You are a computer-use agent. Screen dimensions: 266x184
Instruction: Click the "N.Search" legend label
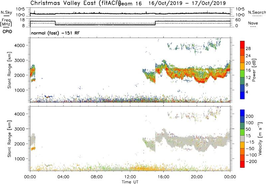[x=257, y=12]
